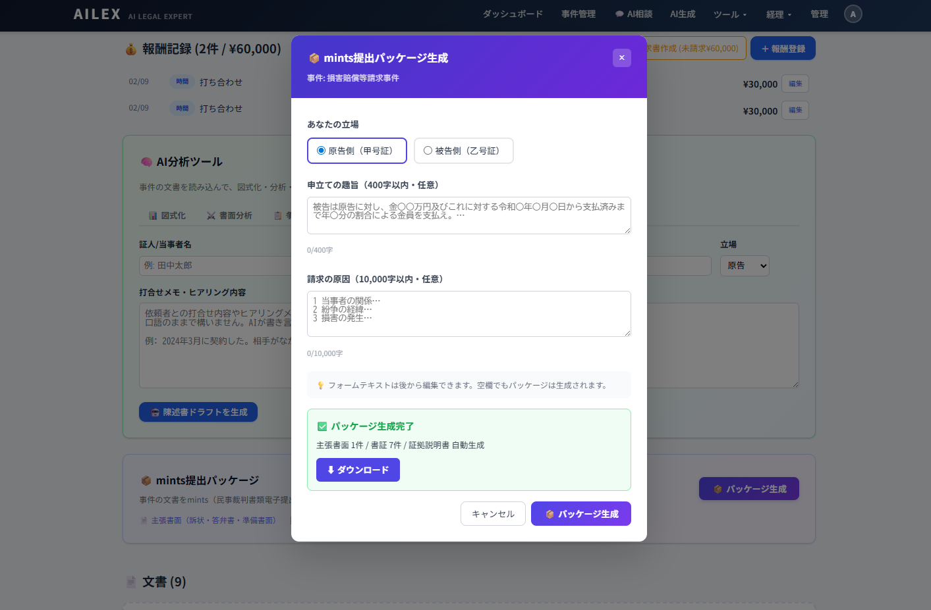The image size is (931, 610).
Task: Click the 申立ての趣旨 text area
Action: coord(468,215)
